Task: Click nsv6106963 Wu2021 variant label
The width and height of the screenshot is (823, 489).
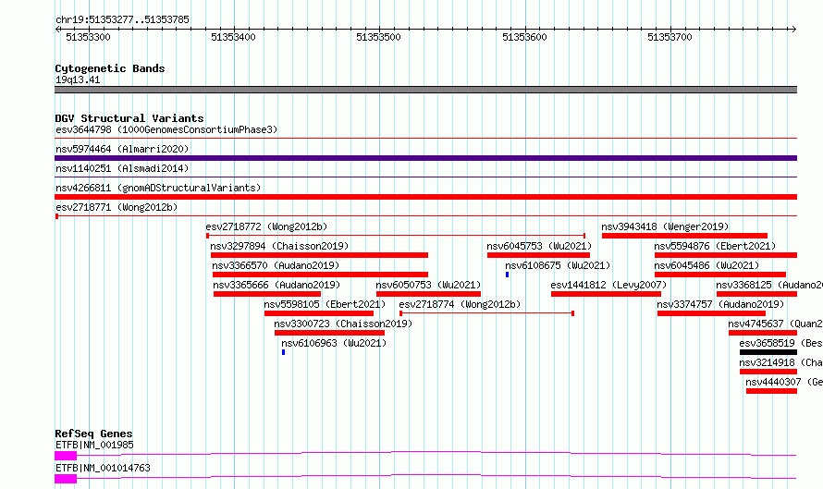Action: [x=334, y=343]
